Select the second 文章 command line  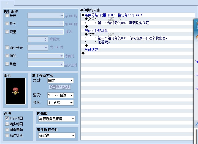[x=137, y=34]
